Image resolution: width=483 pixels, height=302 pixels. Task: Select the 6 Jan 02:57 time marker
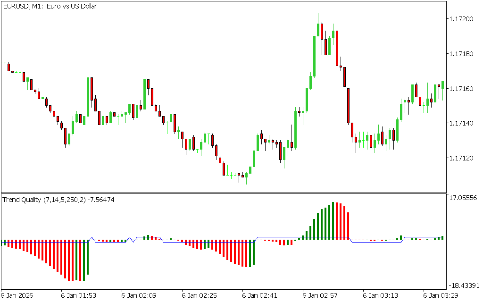click(x=320, y=295)
